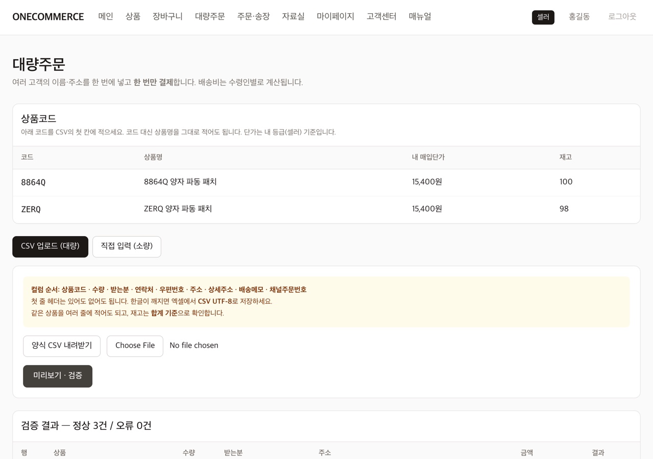Image resolution: width=653 pixels, height=459 pixels.
Task: Click the ONECOMMERCE logo
Action: [x=48, y=17]
